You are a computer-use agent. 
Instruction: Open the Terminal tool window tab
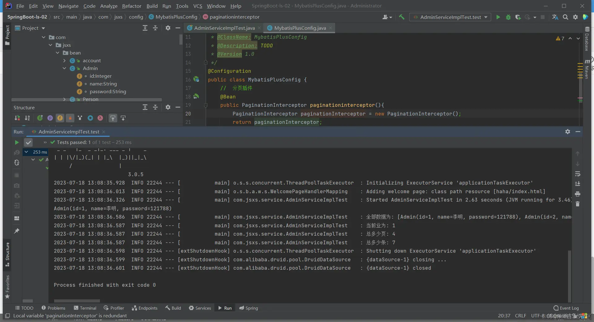click(85, 308)
